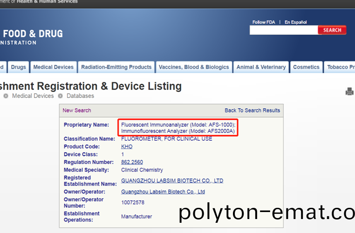The height and width of the screenshot is (233, 355).
Task: Open the Drugs tab
Action: [x=18, y=67]
